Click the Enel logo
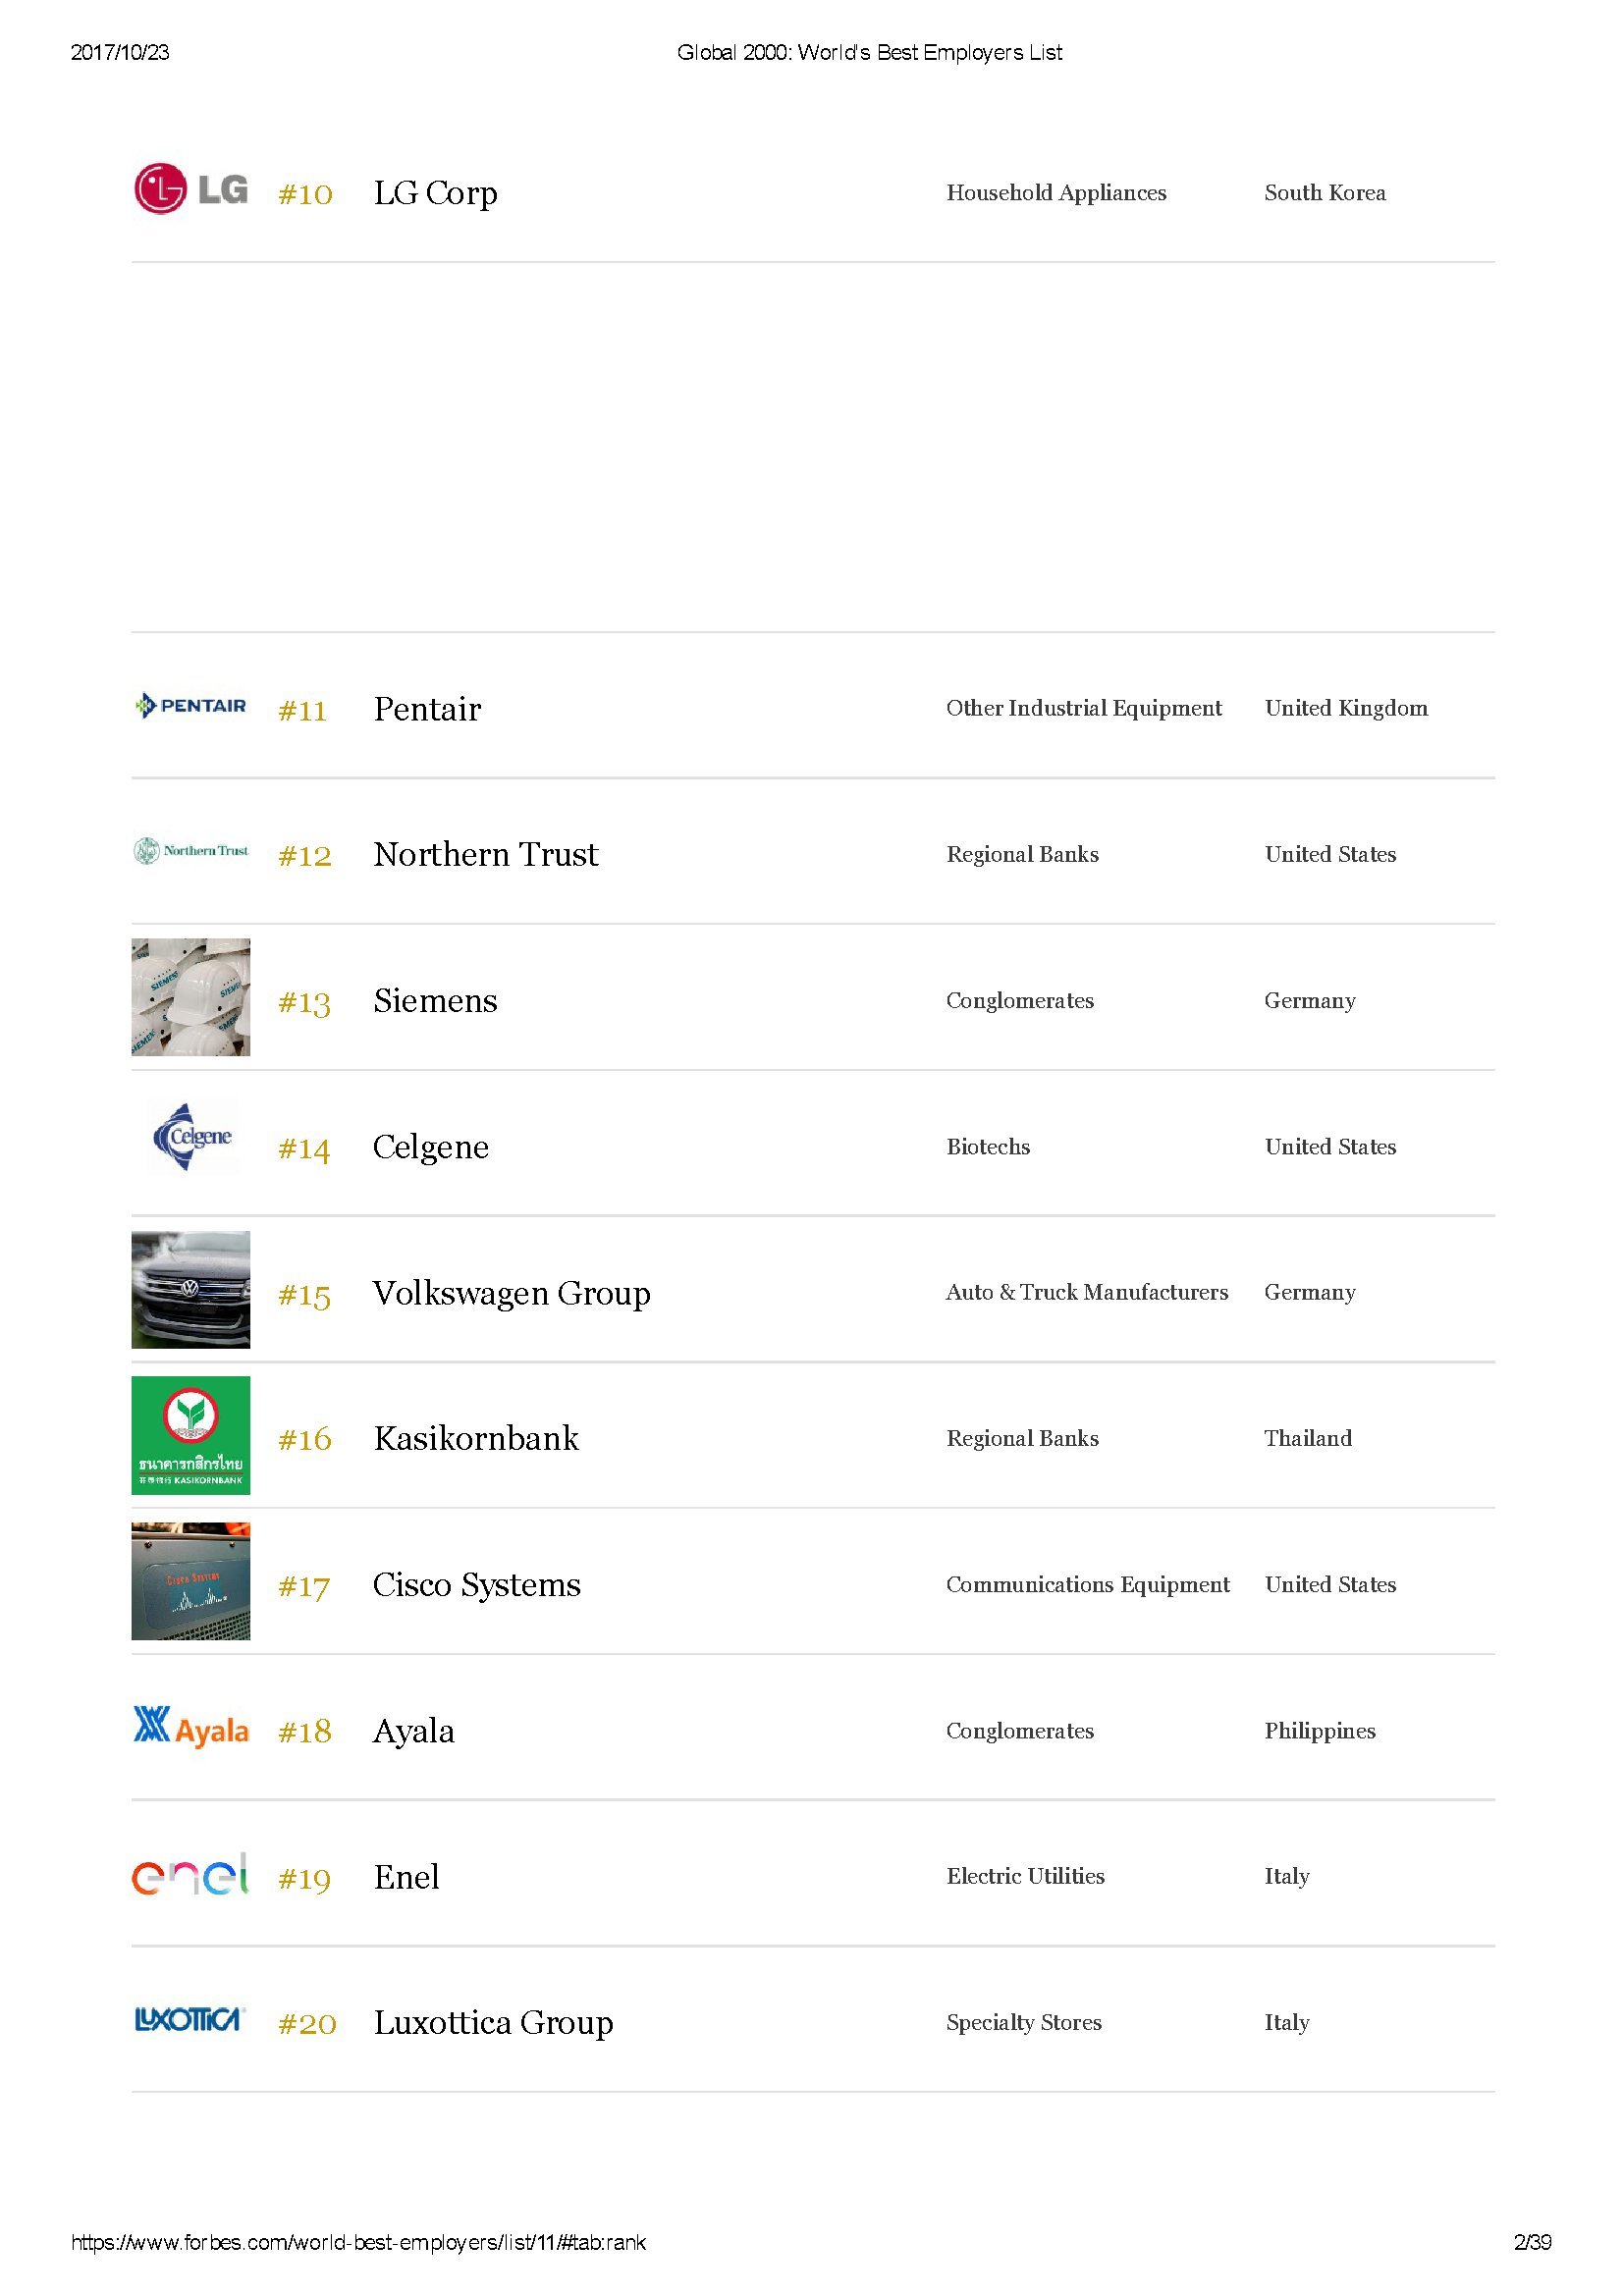Image resolution: width=1623 pixels, height=2296 pixels. (190, 1874)
